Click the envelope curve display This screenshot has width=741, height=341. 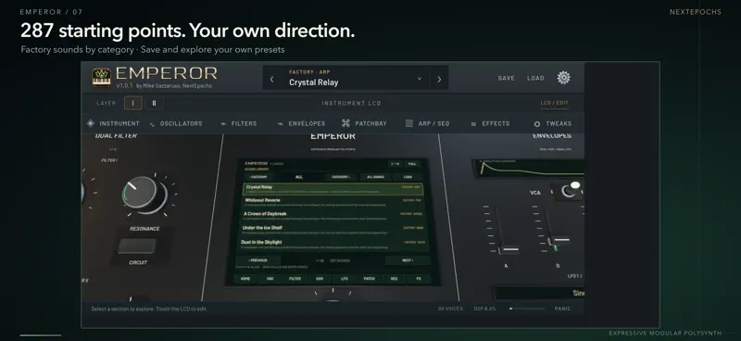tap(529, 169)
